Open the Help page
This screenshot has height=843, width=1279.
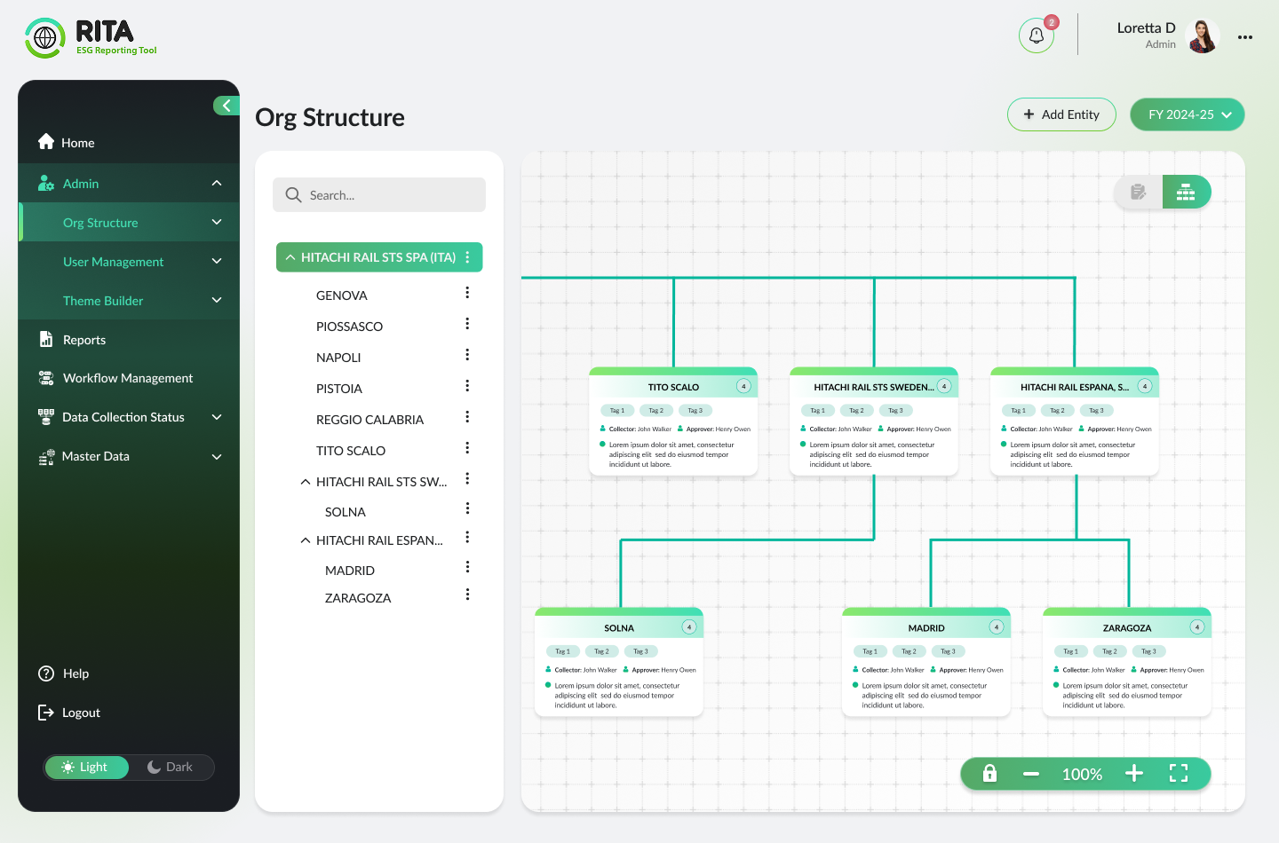[64, 674]
